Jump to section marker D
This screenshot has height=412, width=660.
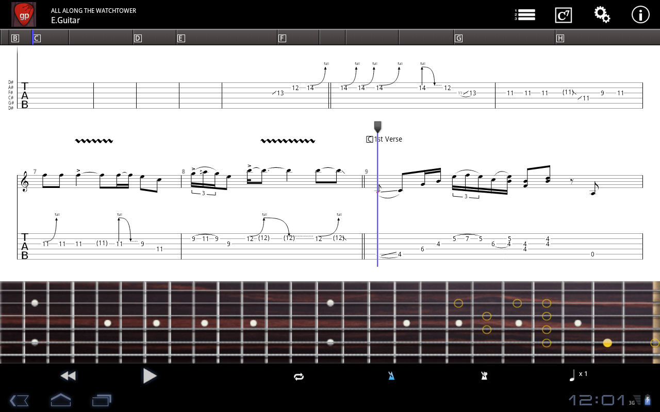point(137,38)
